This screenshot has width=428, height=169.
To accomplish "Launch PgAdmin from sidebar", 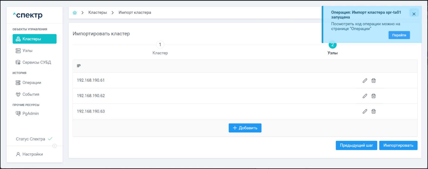I will [x=31, y=114].
